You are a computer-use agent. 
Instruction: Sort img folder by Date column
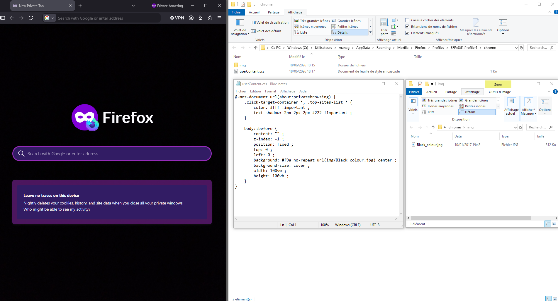pos(458,136)
